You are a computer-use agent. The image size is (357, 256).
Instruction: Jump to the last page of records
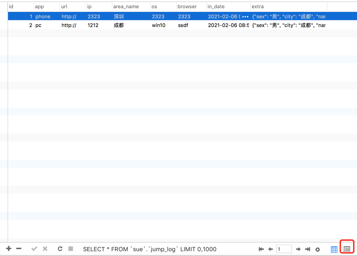coord(307,249)
